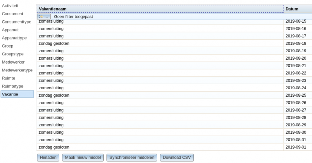Select zomersluiting row dated 2019-08-31
The image size is (312, 163).
point(174,140)
